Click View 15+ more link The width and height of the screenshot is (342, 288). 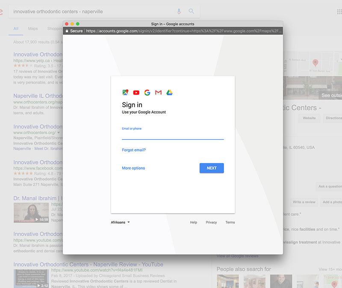(x=330, y=270)
